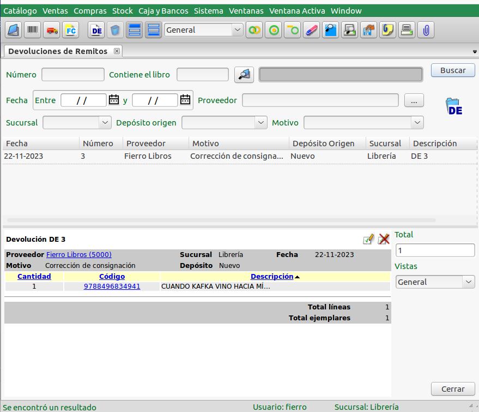Open the Window menu
Viewport: 479px width, 412px height.
(346, 11)
